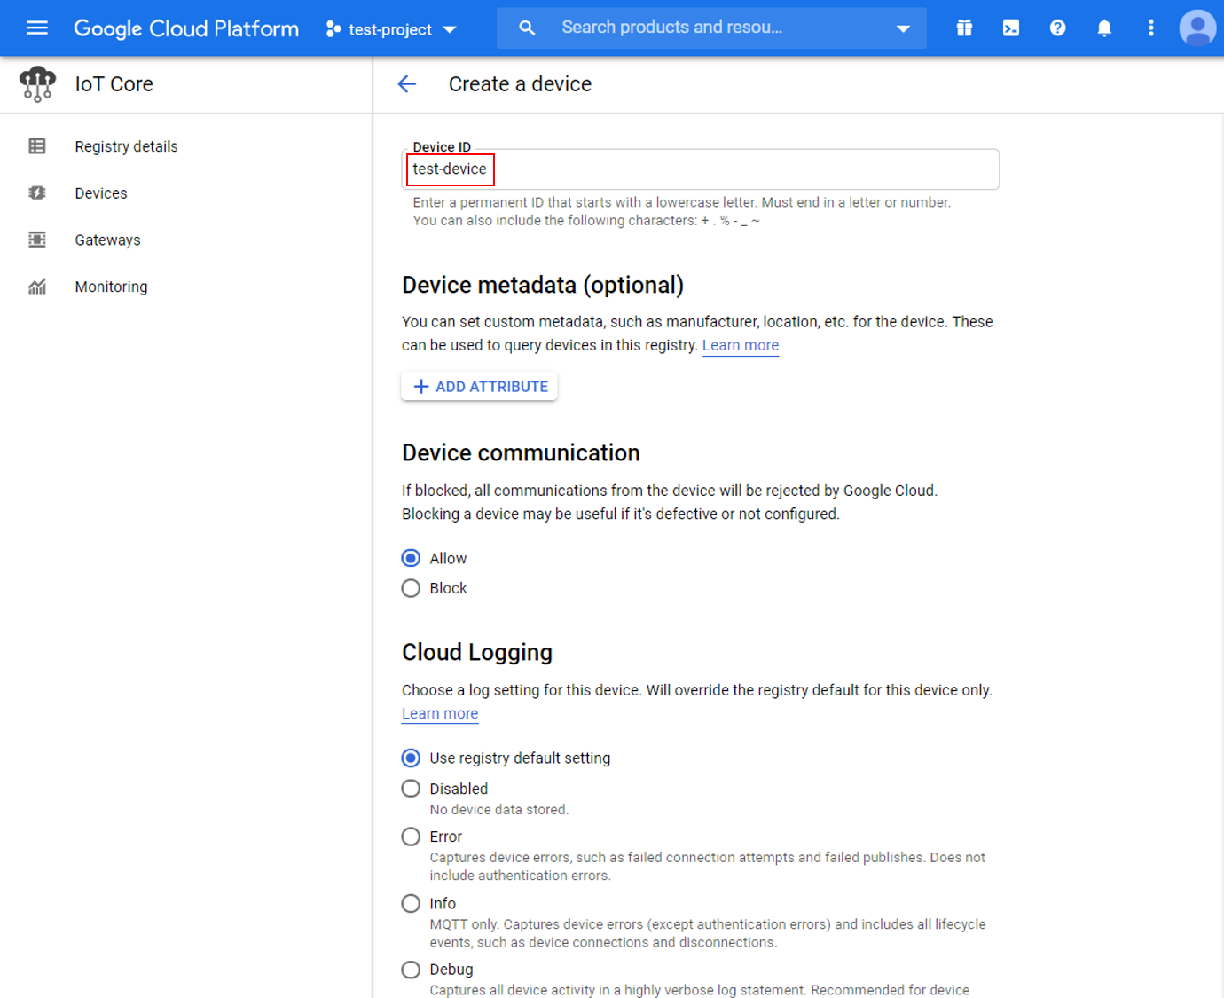Click the Devices chip icon
Image resolution: width=1224 pixels, height=998 pixels.
37,193
